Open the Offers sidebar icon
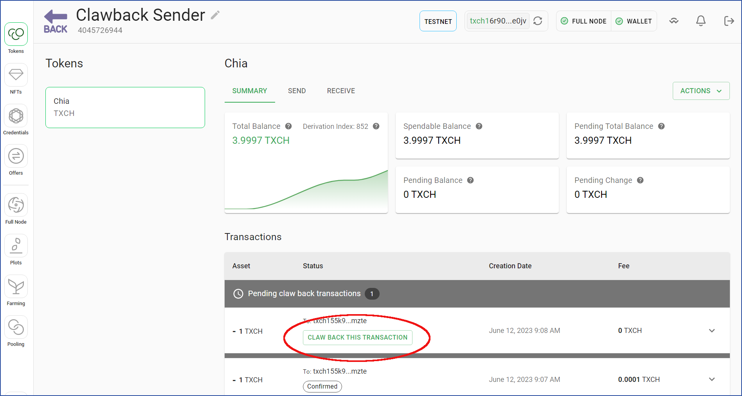The image size is (742, 396). coord(16,156)
